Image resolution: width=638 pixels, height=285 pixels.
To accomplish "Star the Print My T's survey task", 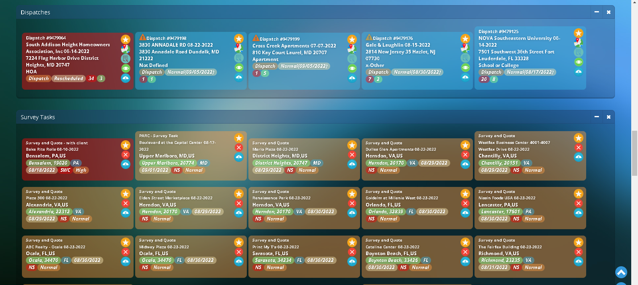I will click(352, 242).
